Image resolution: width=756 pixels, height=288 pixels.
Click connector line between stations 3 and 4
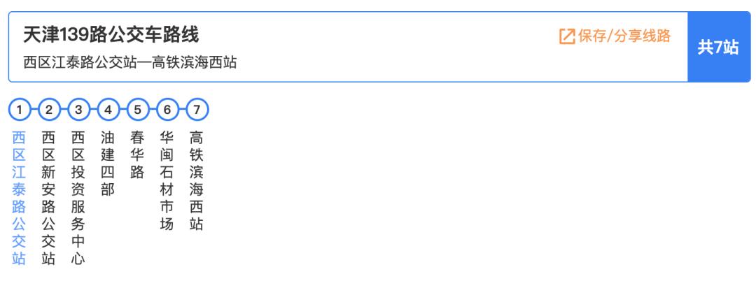tap(94, 110)
